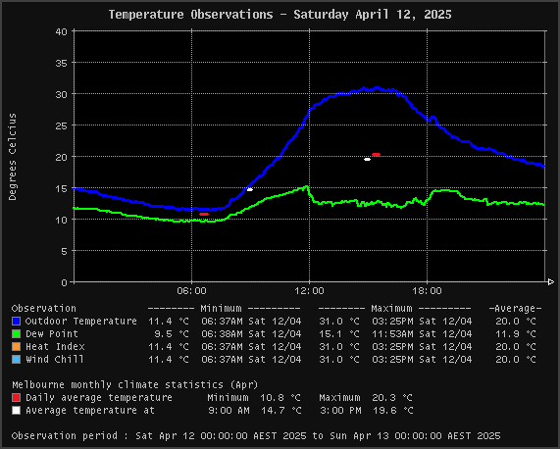
Task: Click the orange Heat Index legend swatch
Action: [x=16, y=347]
